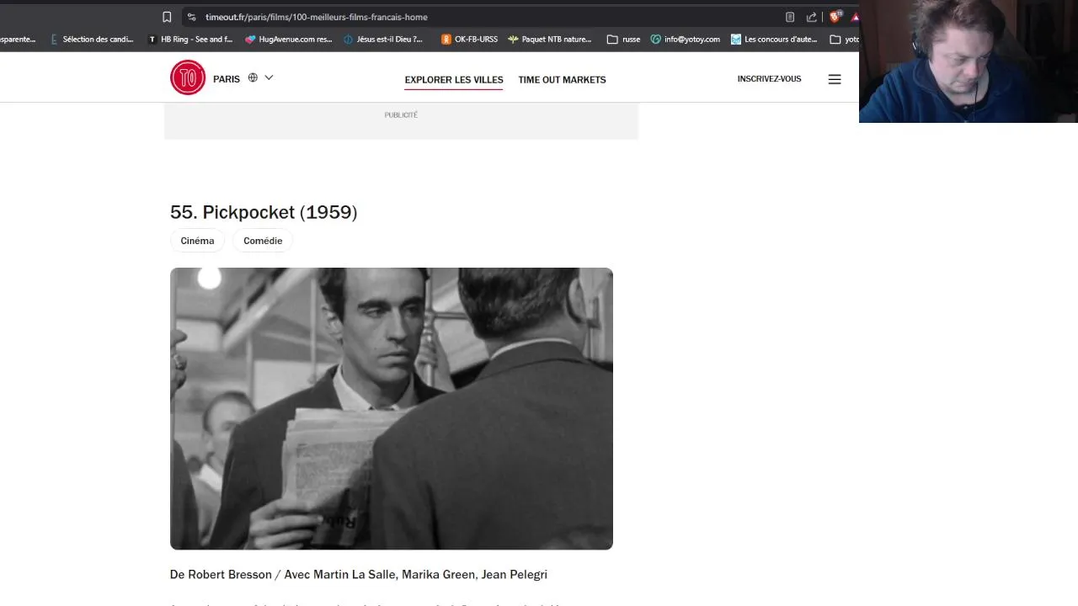The image size is (1078, 606).
Task: Open the HB Ring bookmark
Action: 190,39
